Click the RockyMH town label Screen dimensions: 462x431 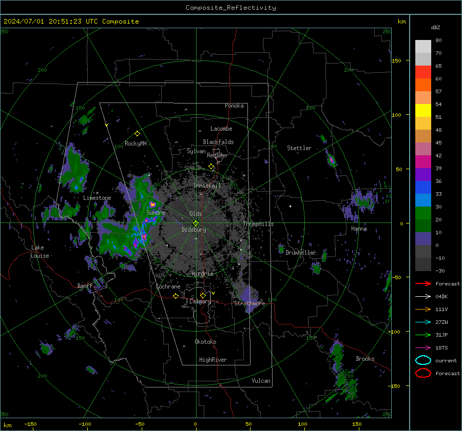[136, 143]
